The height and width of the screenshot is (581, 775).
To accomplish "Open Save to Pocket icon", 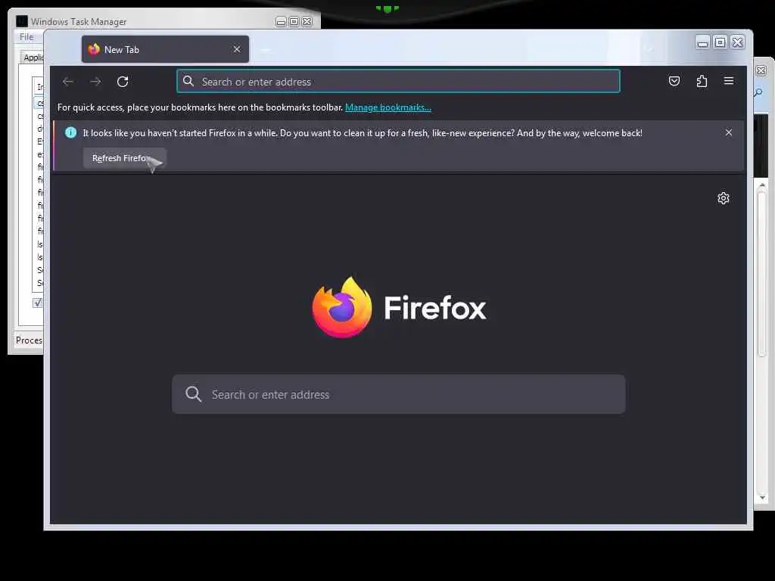I will pyautogui.click(x=674, y=81).
